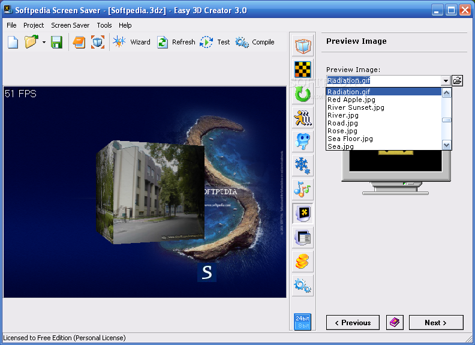
Task: Choose Red Apple.jpg in the list
Action: (384, 100)
